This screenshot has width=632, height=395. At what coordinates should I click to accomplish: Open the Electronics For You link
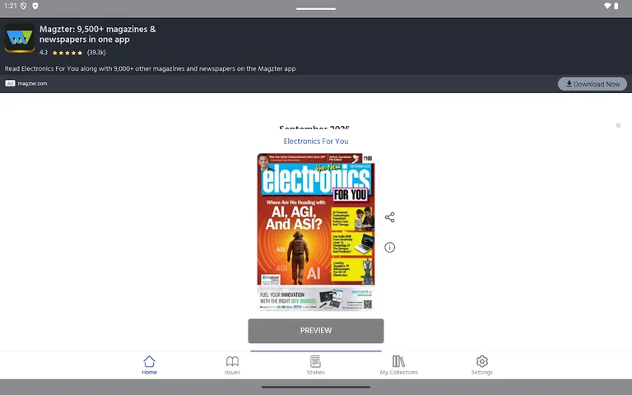(x=316, y=141)
